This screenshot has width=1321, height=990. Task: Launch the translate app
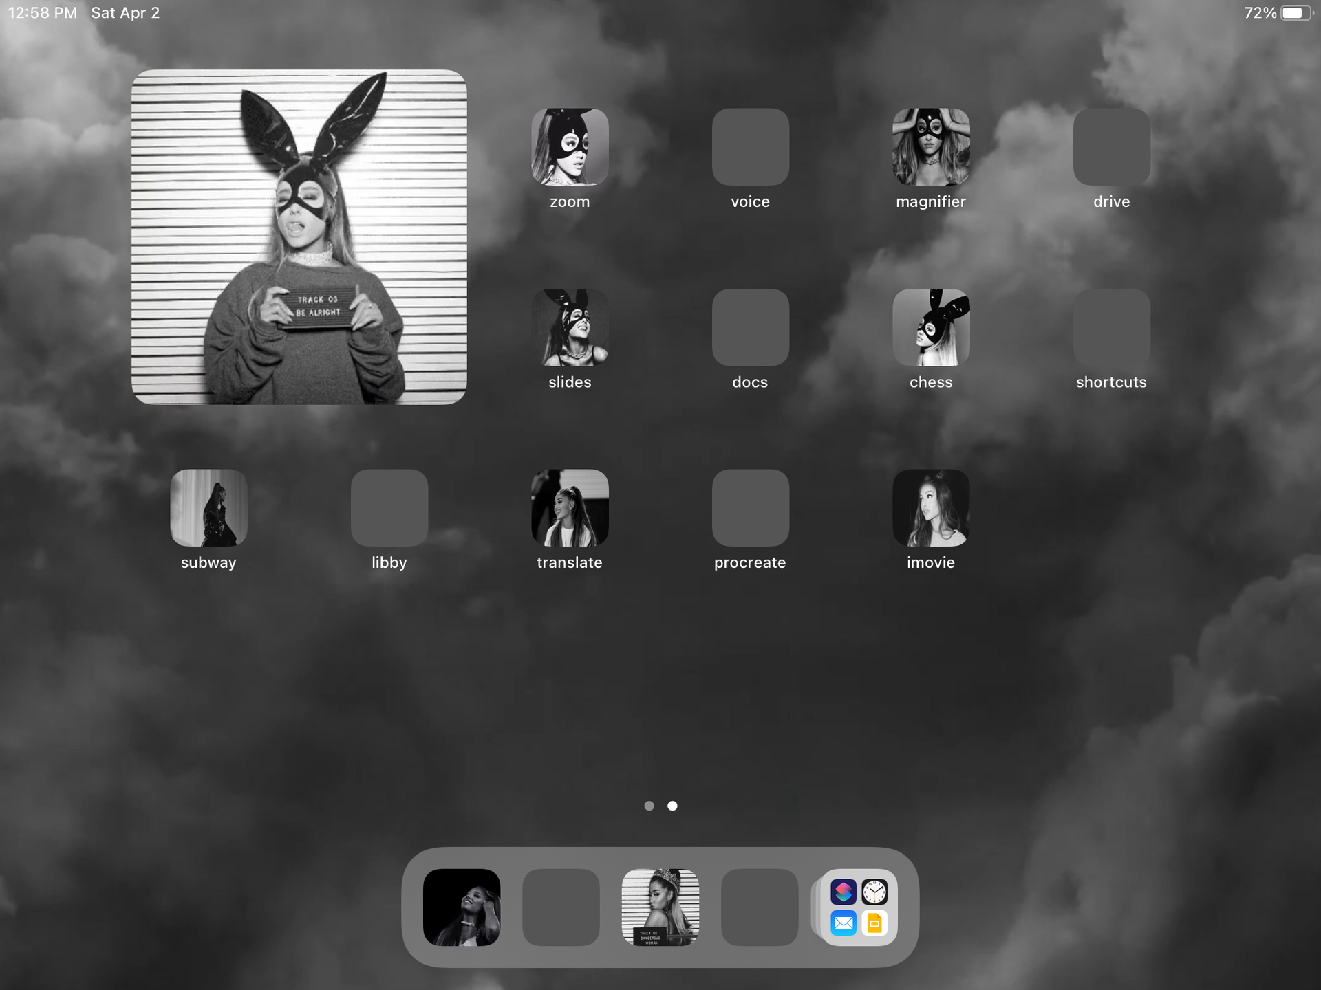[x=570, y=508]
